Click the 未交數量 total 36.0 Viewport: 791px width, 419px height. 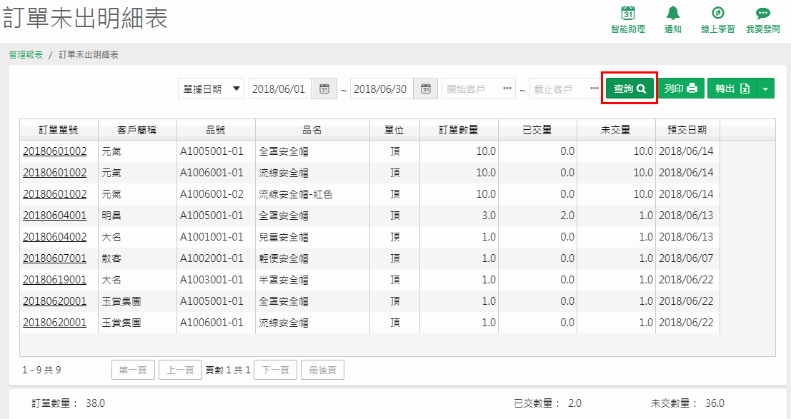(715, 403)
